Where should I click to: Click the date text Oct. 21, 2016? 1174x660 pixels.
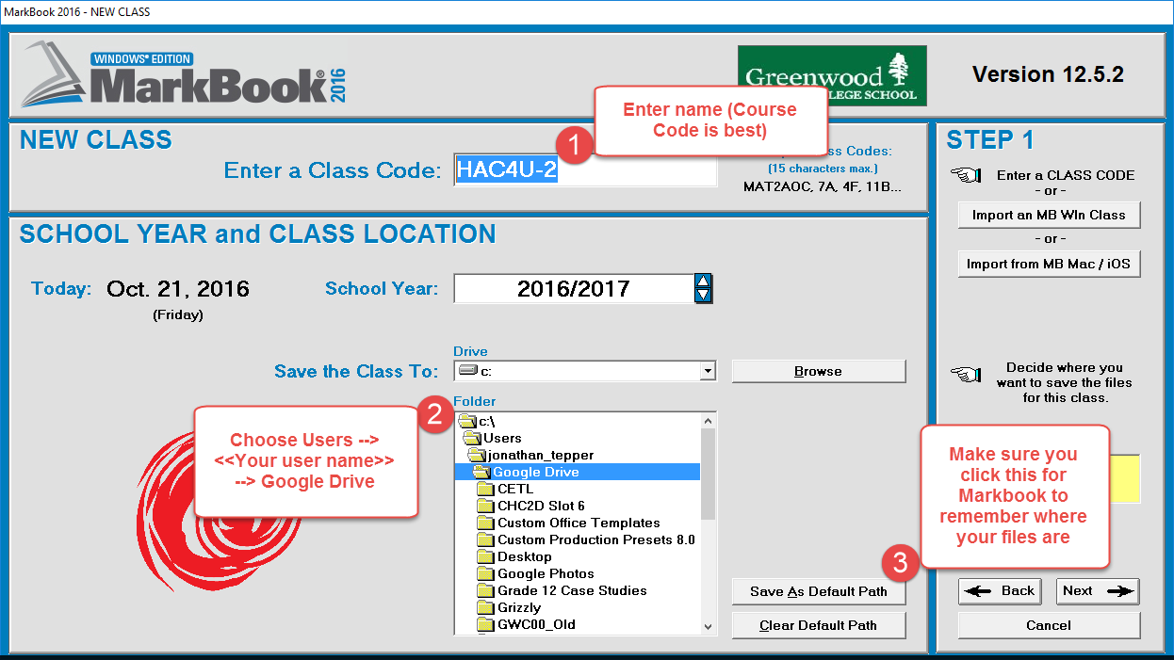pyautogui.click(x=178, y=289)
